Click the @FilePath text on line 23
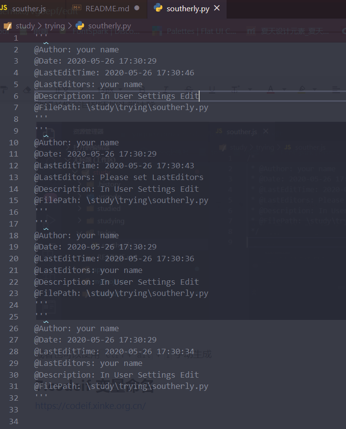The image size is (346, 429). click(x=121, y=294)
